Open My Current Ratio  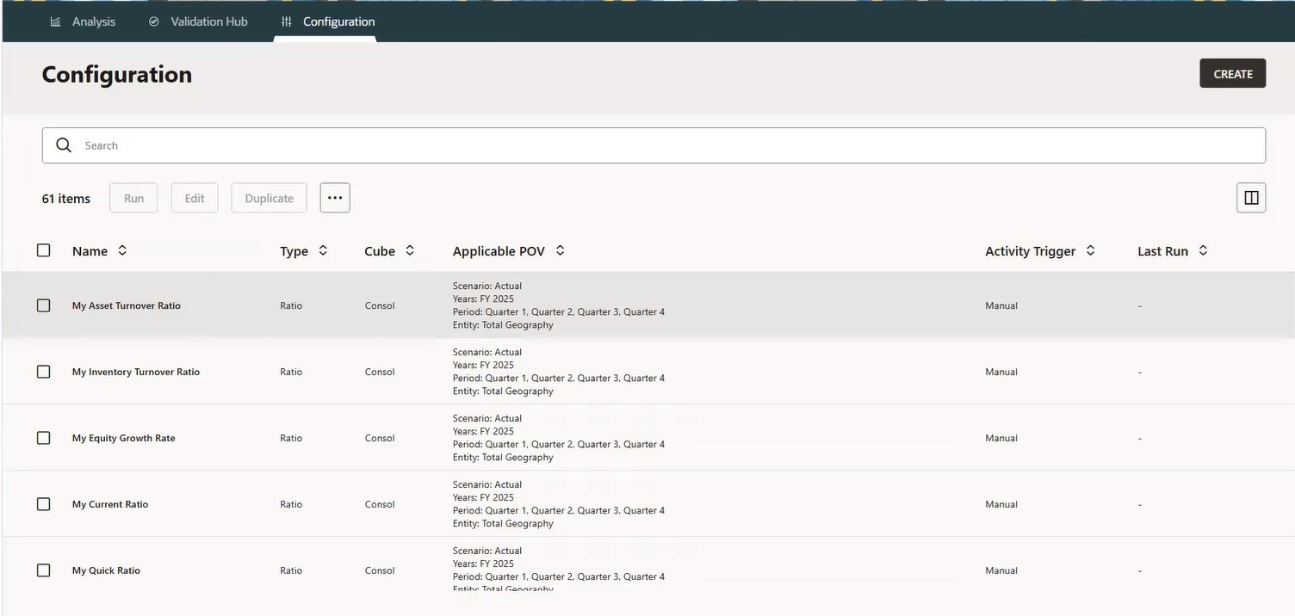[110, 504]
